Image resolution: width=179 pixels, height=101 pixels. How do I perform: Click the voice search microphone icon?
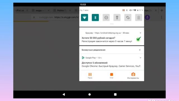[147, 17]
